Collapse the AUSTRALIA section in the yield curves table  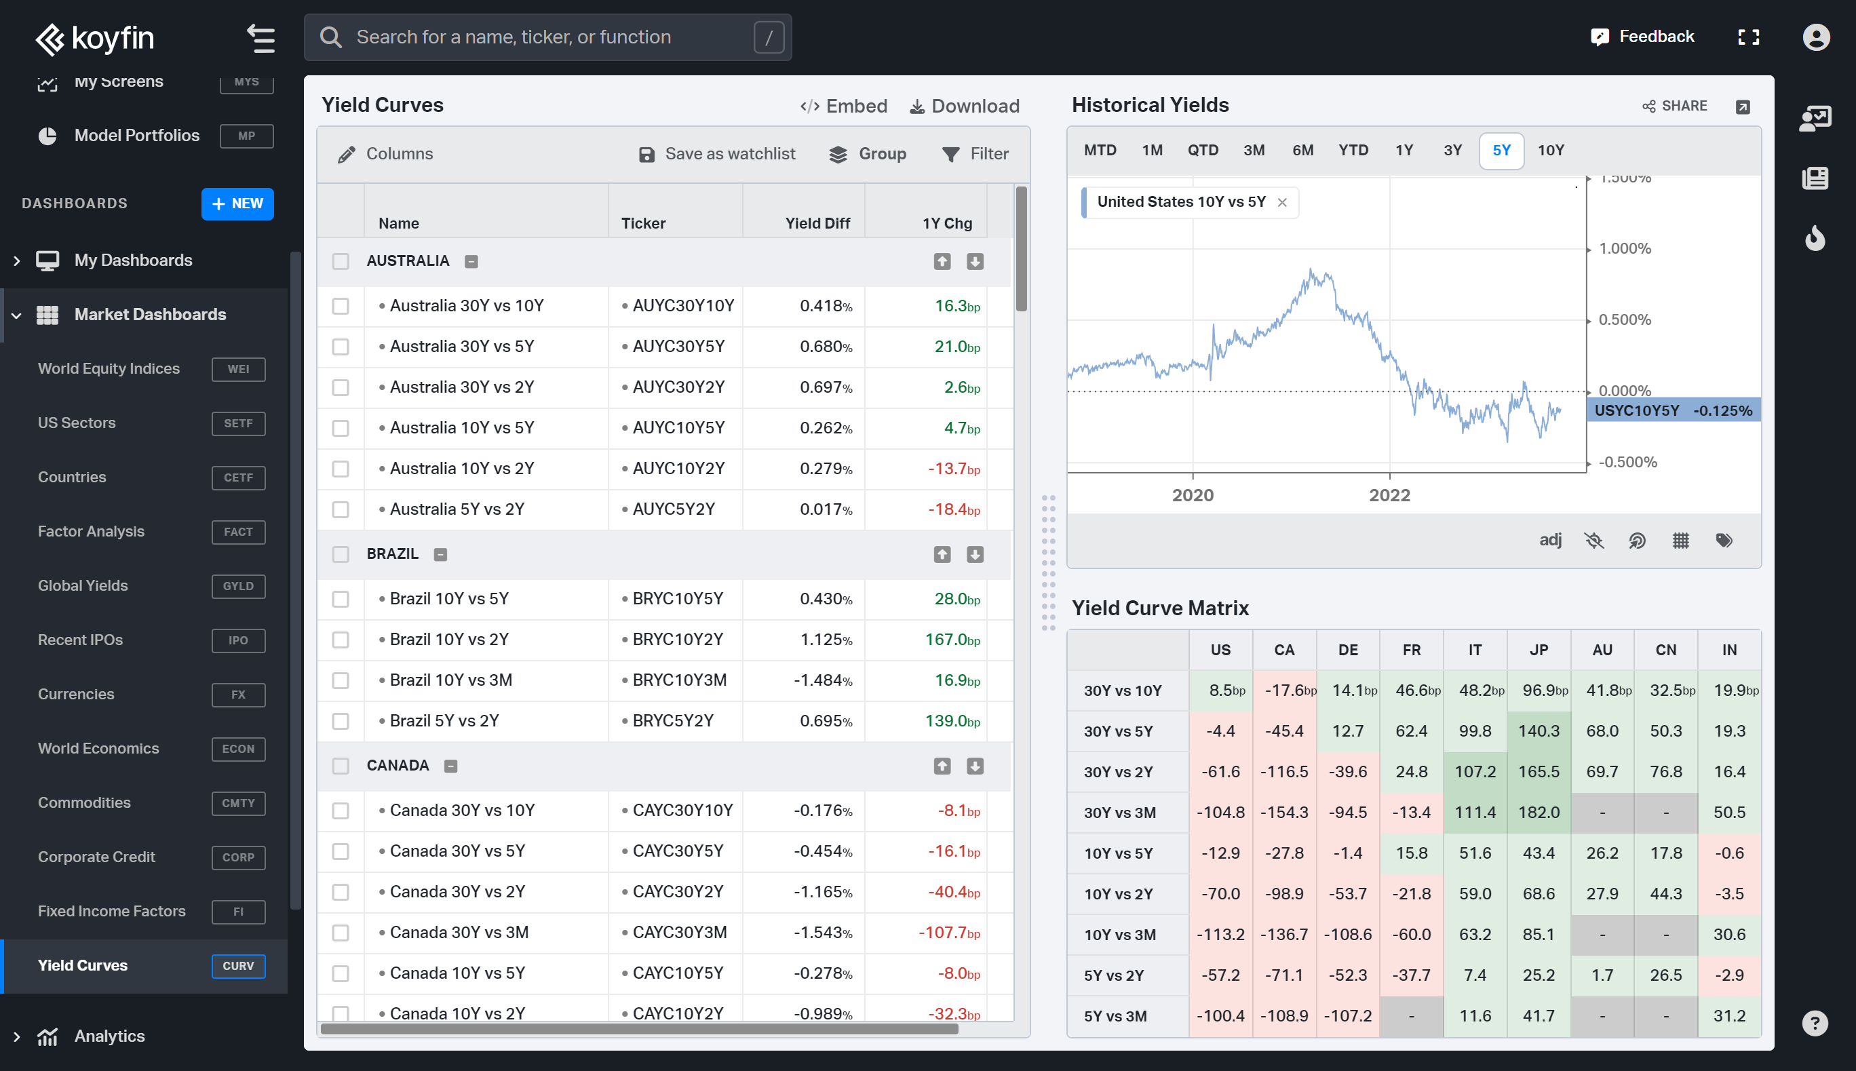[x=471, y=261]
